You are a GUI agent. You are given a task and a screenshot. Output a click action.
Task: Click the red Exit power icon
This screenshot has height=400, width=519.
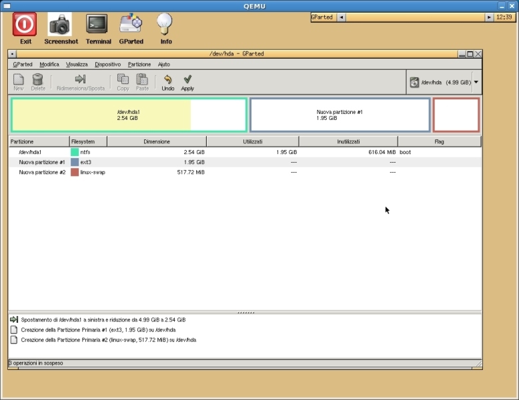point(25,25)
